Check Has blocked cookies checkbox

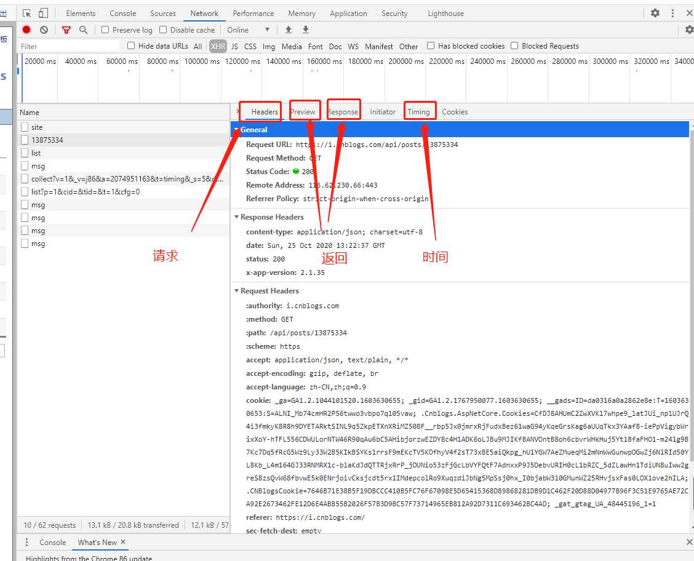tap(431, 46)
